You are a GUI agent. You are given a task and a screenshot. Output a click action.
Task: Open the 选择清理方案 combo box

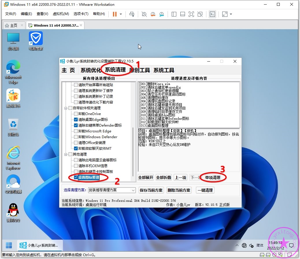click(112, 190)
